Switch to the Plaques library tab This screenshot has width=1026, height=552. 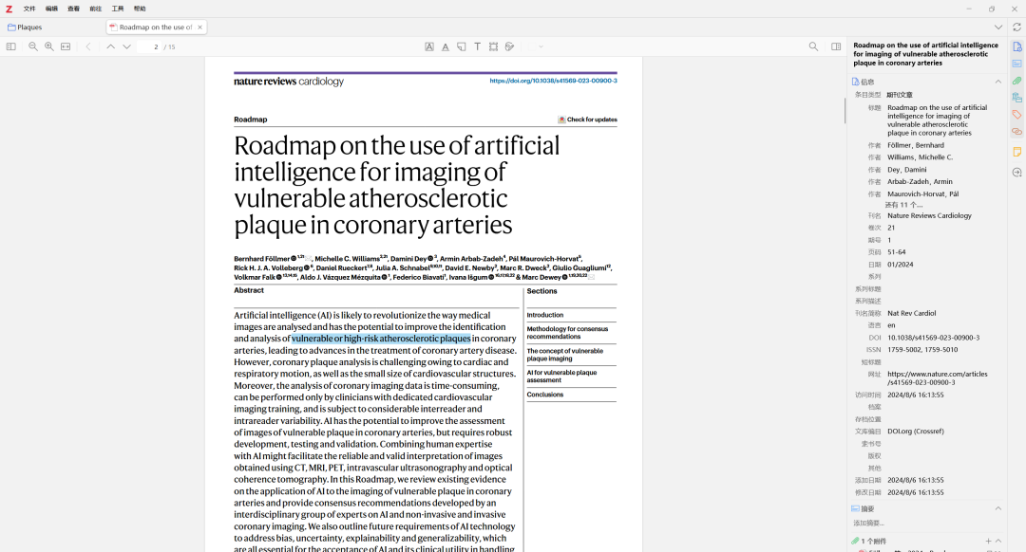pyautogui.click(x=25, y=28)
